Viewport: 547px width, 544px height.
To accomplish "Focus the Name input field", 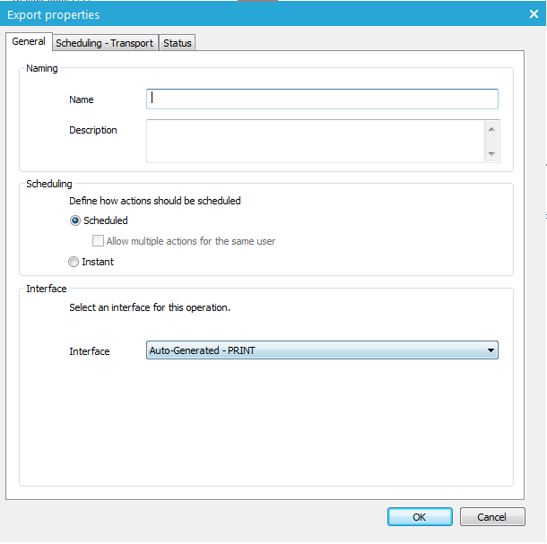I will coord(322,99).
